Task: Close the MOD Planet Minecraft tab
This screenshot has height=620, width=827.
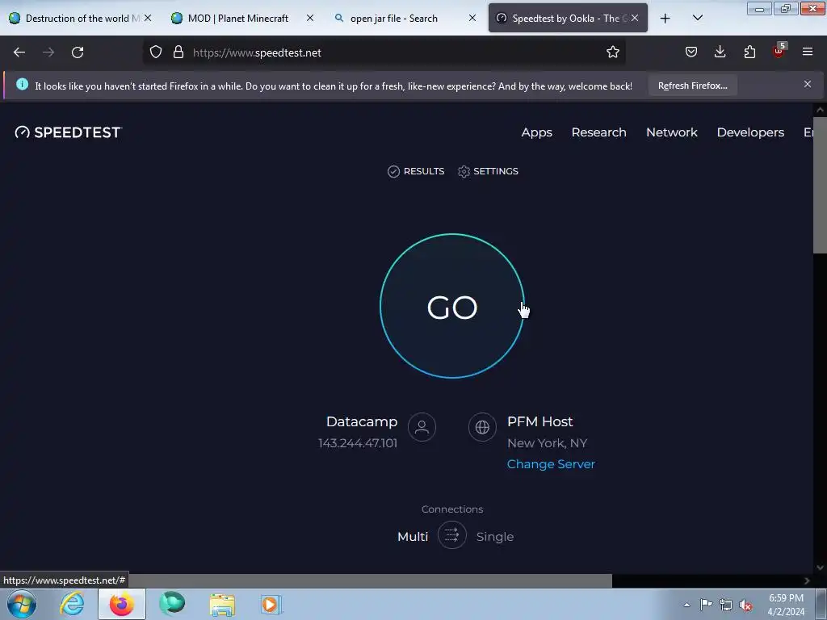Action: point(309,18)
